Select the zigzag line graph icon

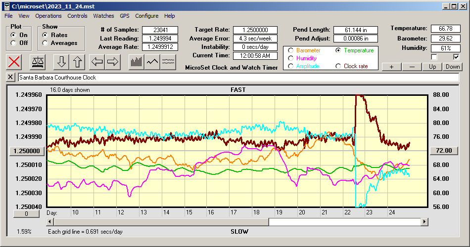(152, 62)
